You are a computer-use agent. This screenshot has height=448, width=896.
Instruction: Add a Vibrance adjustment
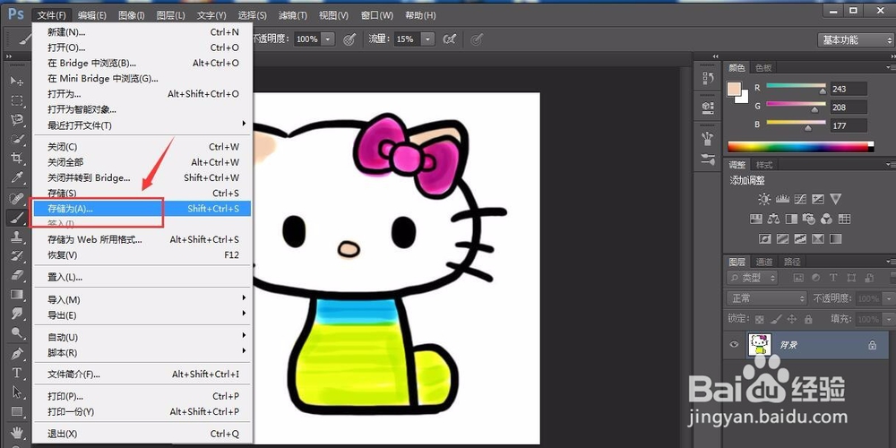pyautogui.click(x=836, y=199)
